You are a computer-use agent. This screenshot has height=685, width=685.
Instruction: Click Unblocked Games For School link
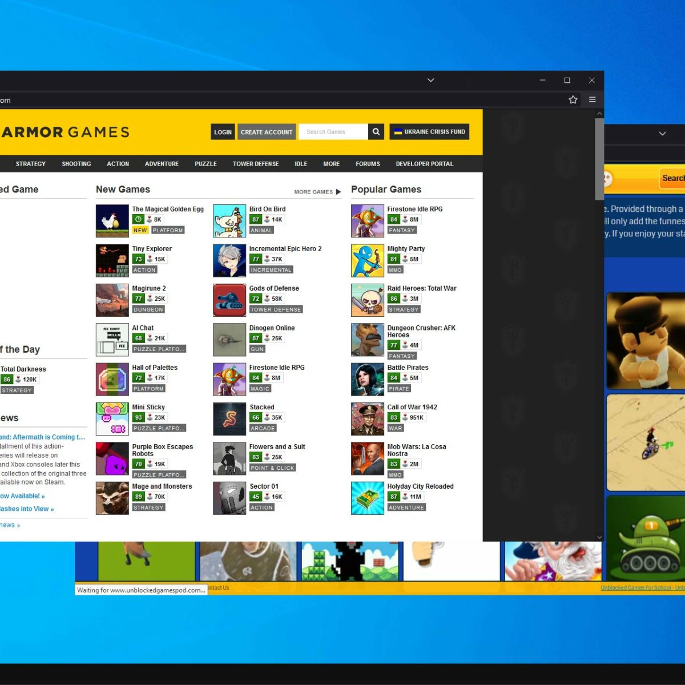643,588
